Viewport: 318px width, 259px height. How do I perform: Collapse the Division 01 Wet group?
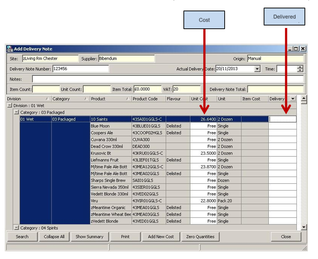click(9, 105)
